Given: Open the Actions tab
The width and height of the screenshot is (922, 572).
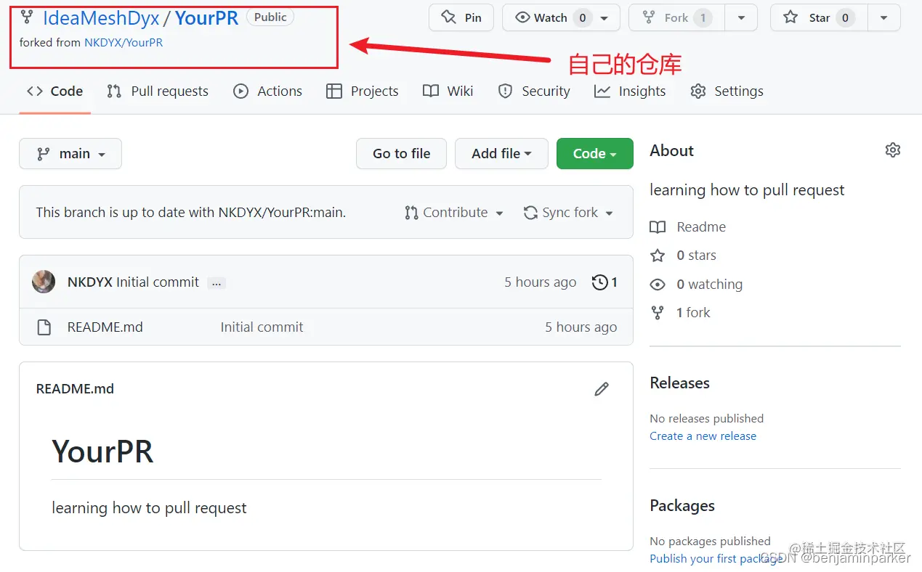Looking at the screenshot, I should point(267,91).
